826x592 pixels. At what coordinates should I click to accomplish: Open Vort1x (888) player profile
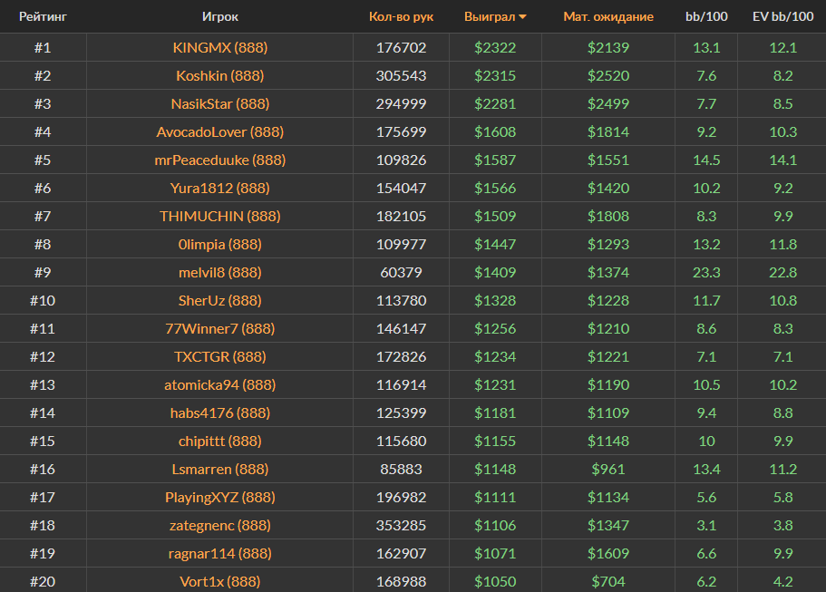220,581
